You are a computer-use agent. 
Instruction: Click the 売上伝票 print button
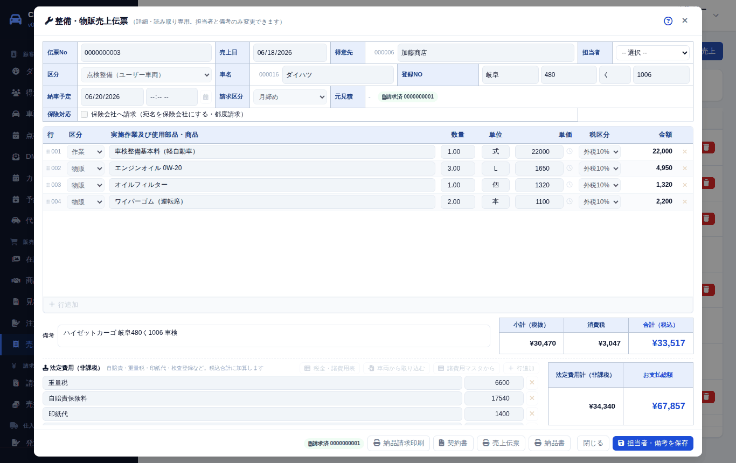click(501, 443)
